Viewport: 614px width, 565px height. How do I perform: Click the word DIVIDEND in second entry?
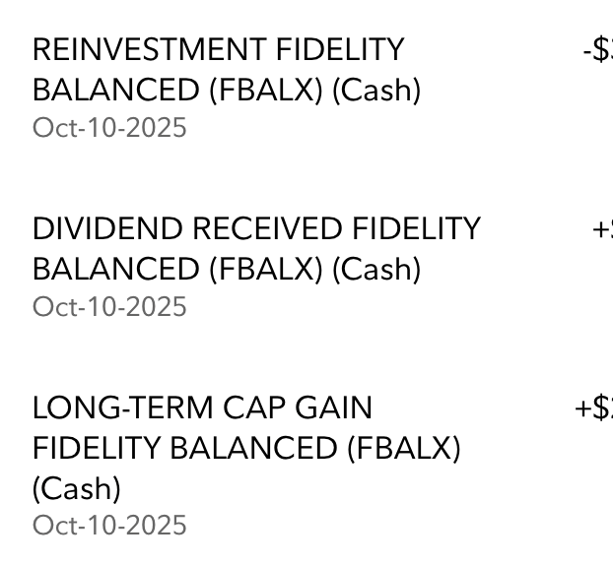107,228
